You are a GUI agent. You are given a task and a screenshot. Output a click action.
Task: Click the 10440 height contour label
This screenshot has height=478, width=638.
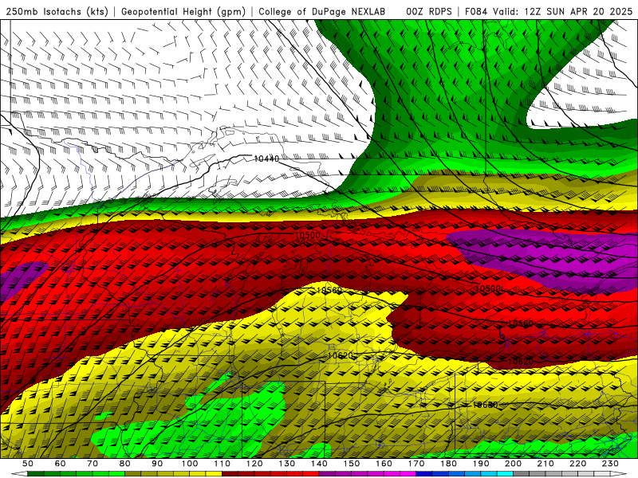coord(266,159)
